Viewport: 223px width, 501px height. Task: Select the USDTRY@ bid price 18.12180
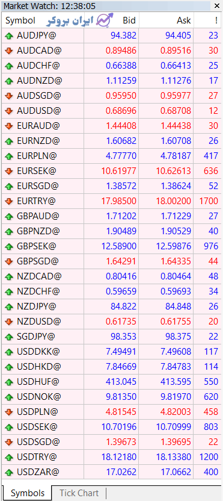[119, 457]
